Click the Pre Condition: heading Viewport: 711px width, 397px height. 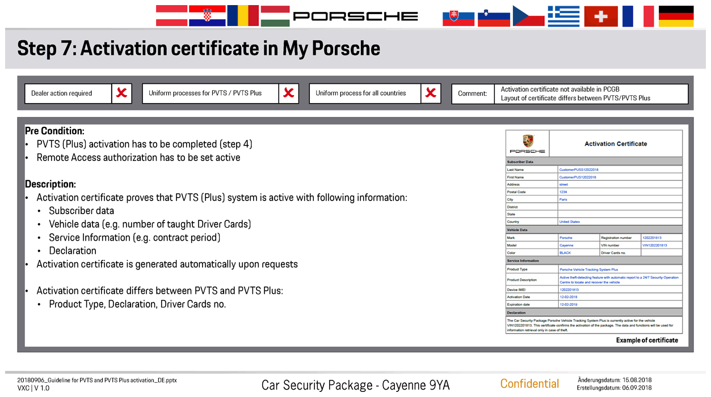click(x=54, y=131)
